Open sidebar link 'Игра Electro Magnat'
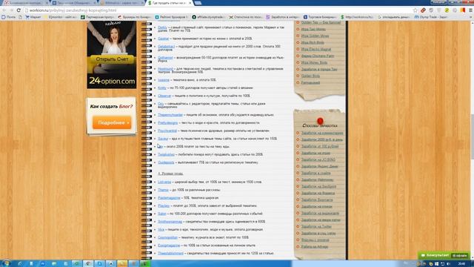 [316, 49]
